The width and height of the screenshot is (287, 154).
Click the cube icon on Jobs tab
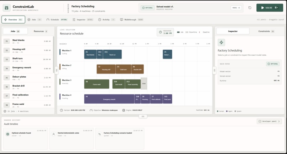click(29, 20)
